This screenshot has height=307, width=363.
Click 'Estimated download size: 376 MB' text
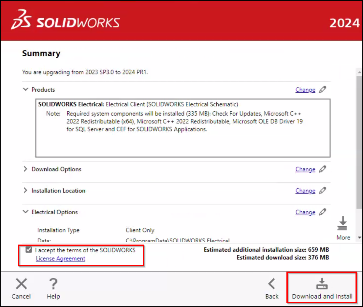pyautogui.click(x=283, y=257)
